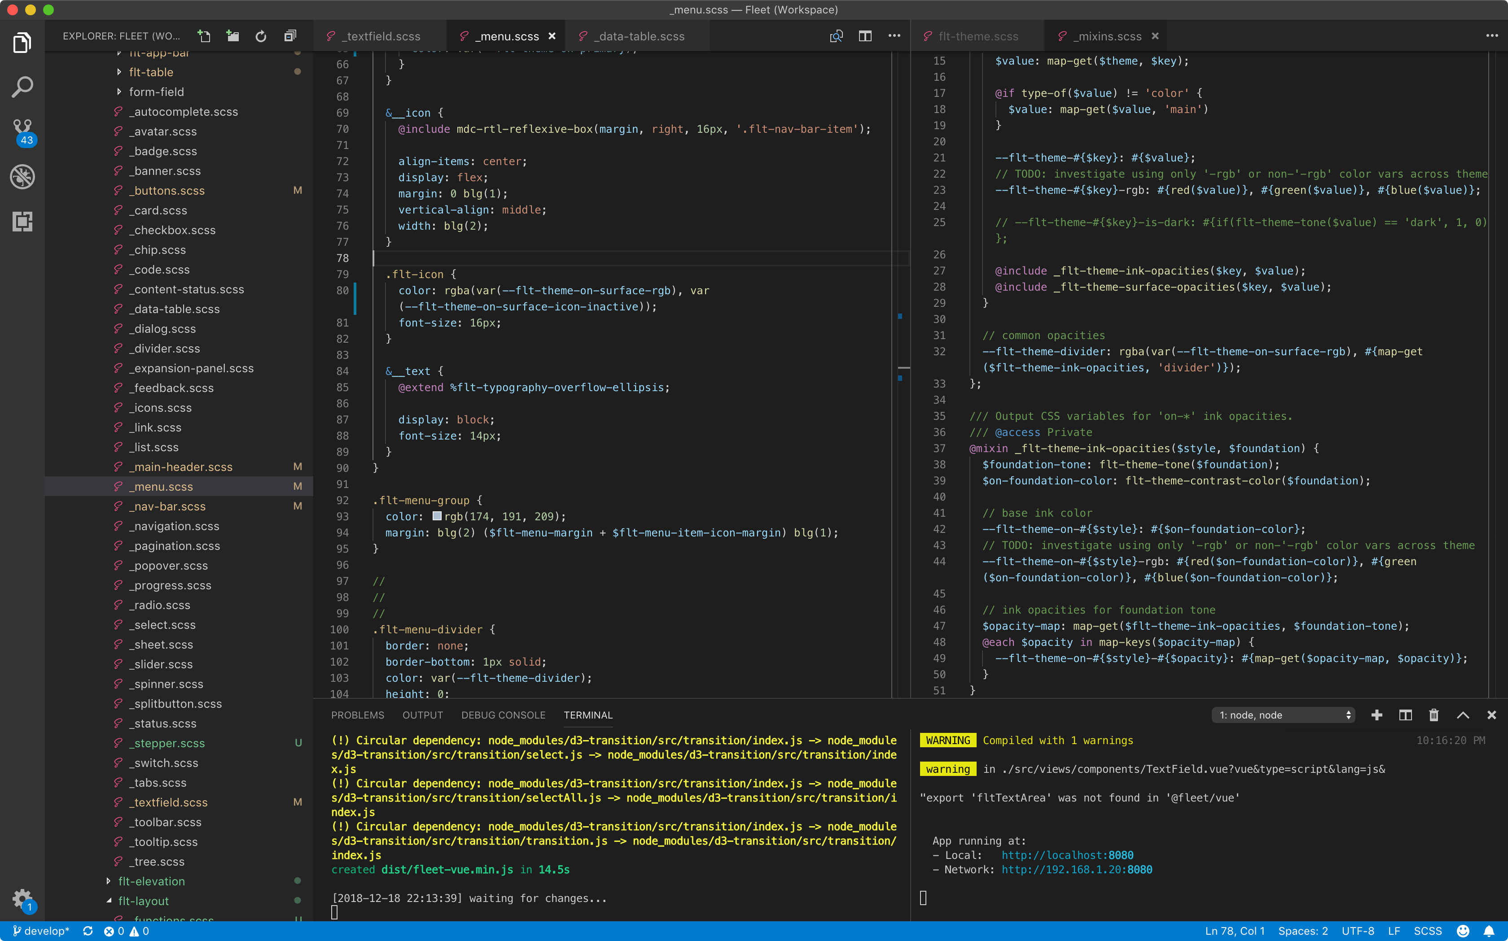Open the network URL 192.168.1.20:8080
Viewport: 1508px width, 941px height.
click(x=1077, y=869)
